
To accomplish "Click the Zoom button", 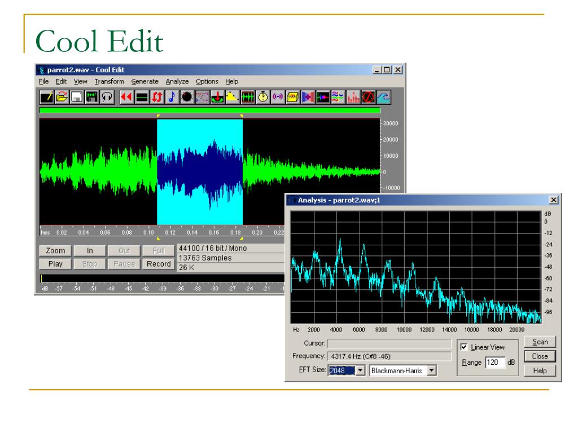I will click(55, 250).
